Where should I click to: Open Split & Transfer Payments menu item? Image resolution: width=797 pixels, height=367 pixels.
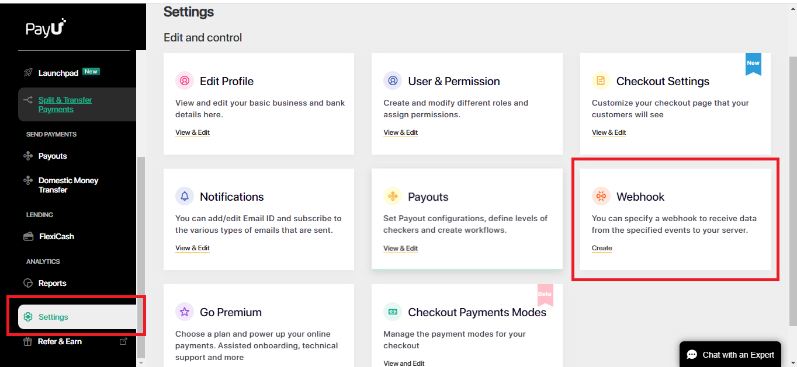click(x=65, y=104)
